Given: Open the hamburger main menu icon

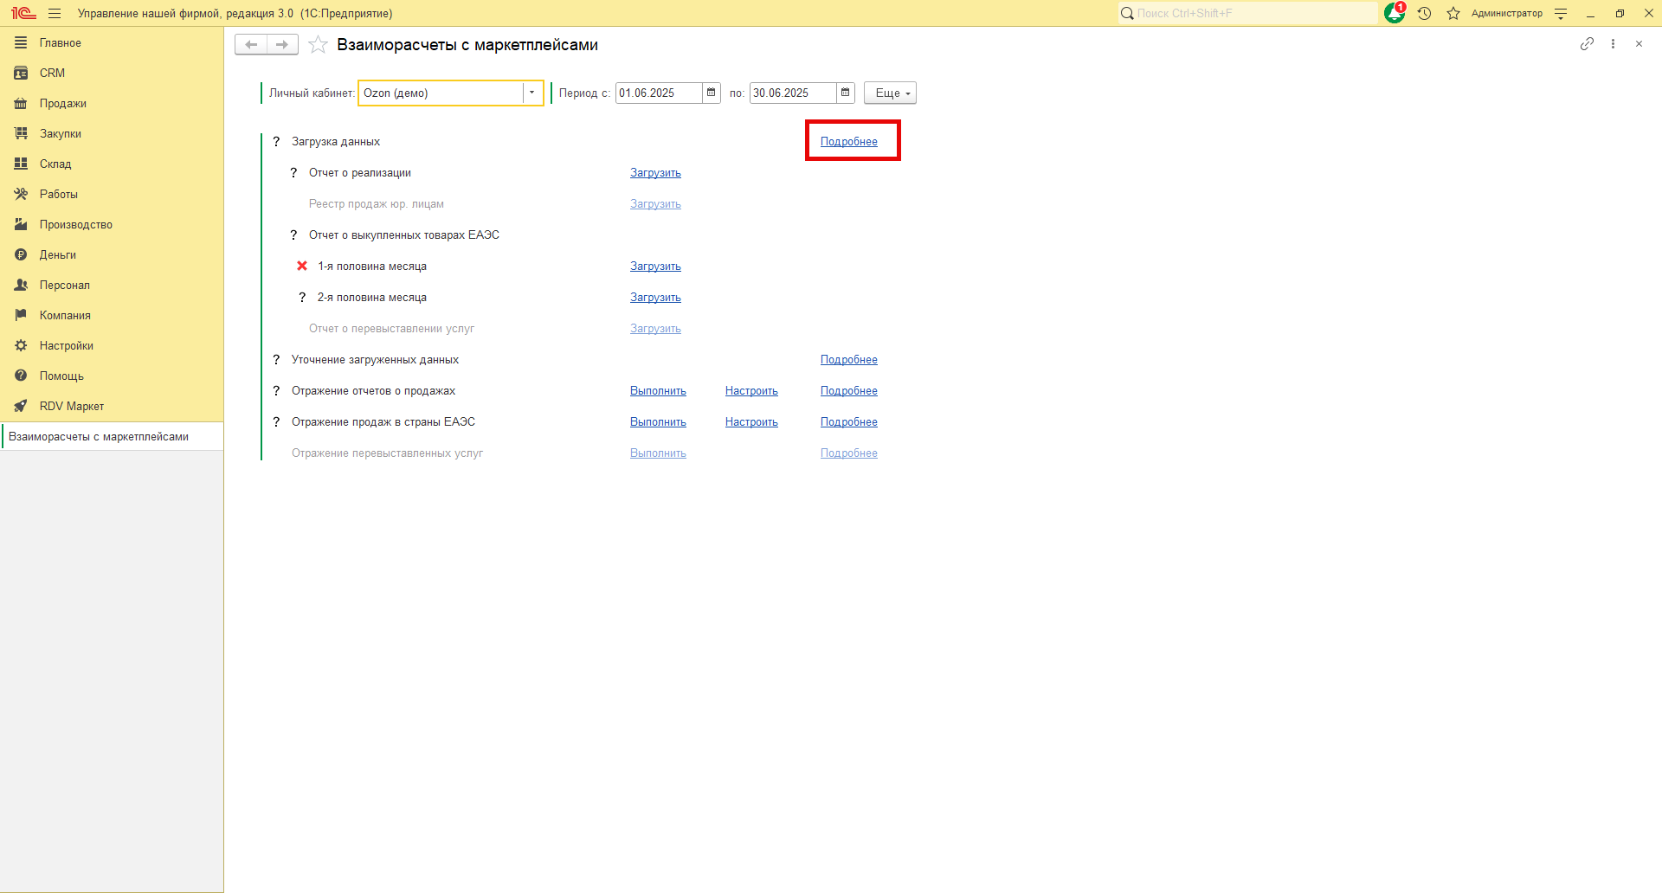Looking at the screenshot, I should [x=55, y=13].
